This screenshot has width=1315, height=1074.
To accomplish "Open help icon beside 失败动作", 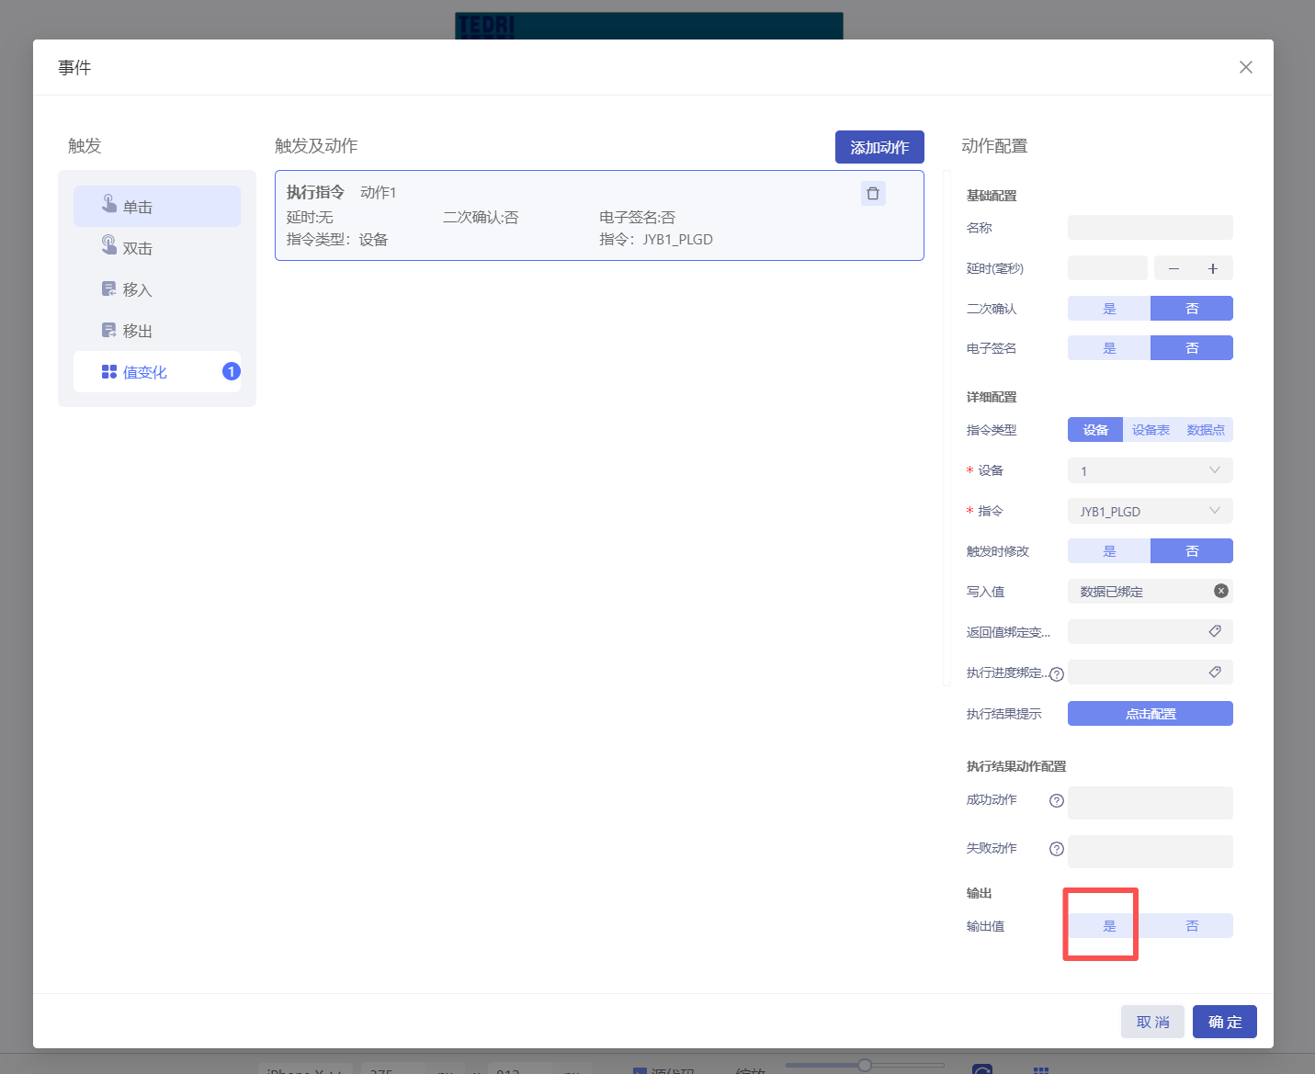I will [x=1057, y=849].
